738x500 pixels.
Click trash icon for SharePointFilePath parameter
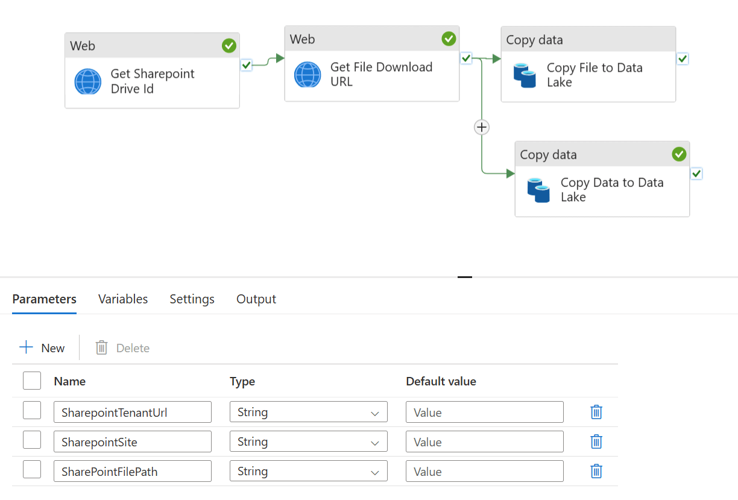click(596, 471)
